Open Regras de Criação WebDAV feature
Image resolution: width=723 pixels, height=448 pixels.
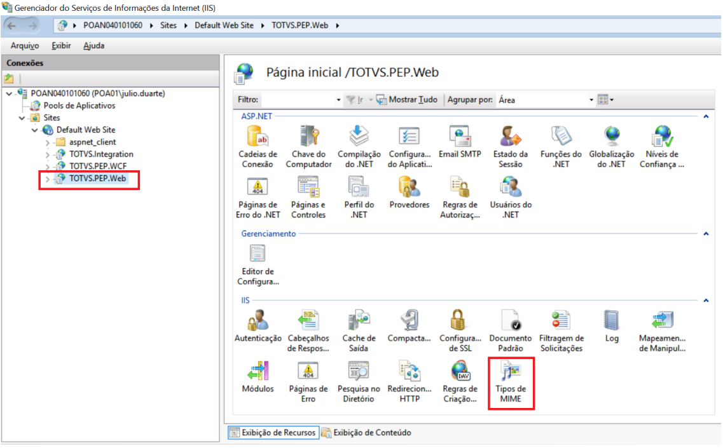(x=460, y=382)
